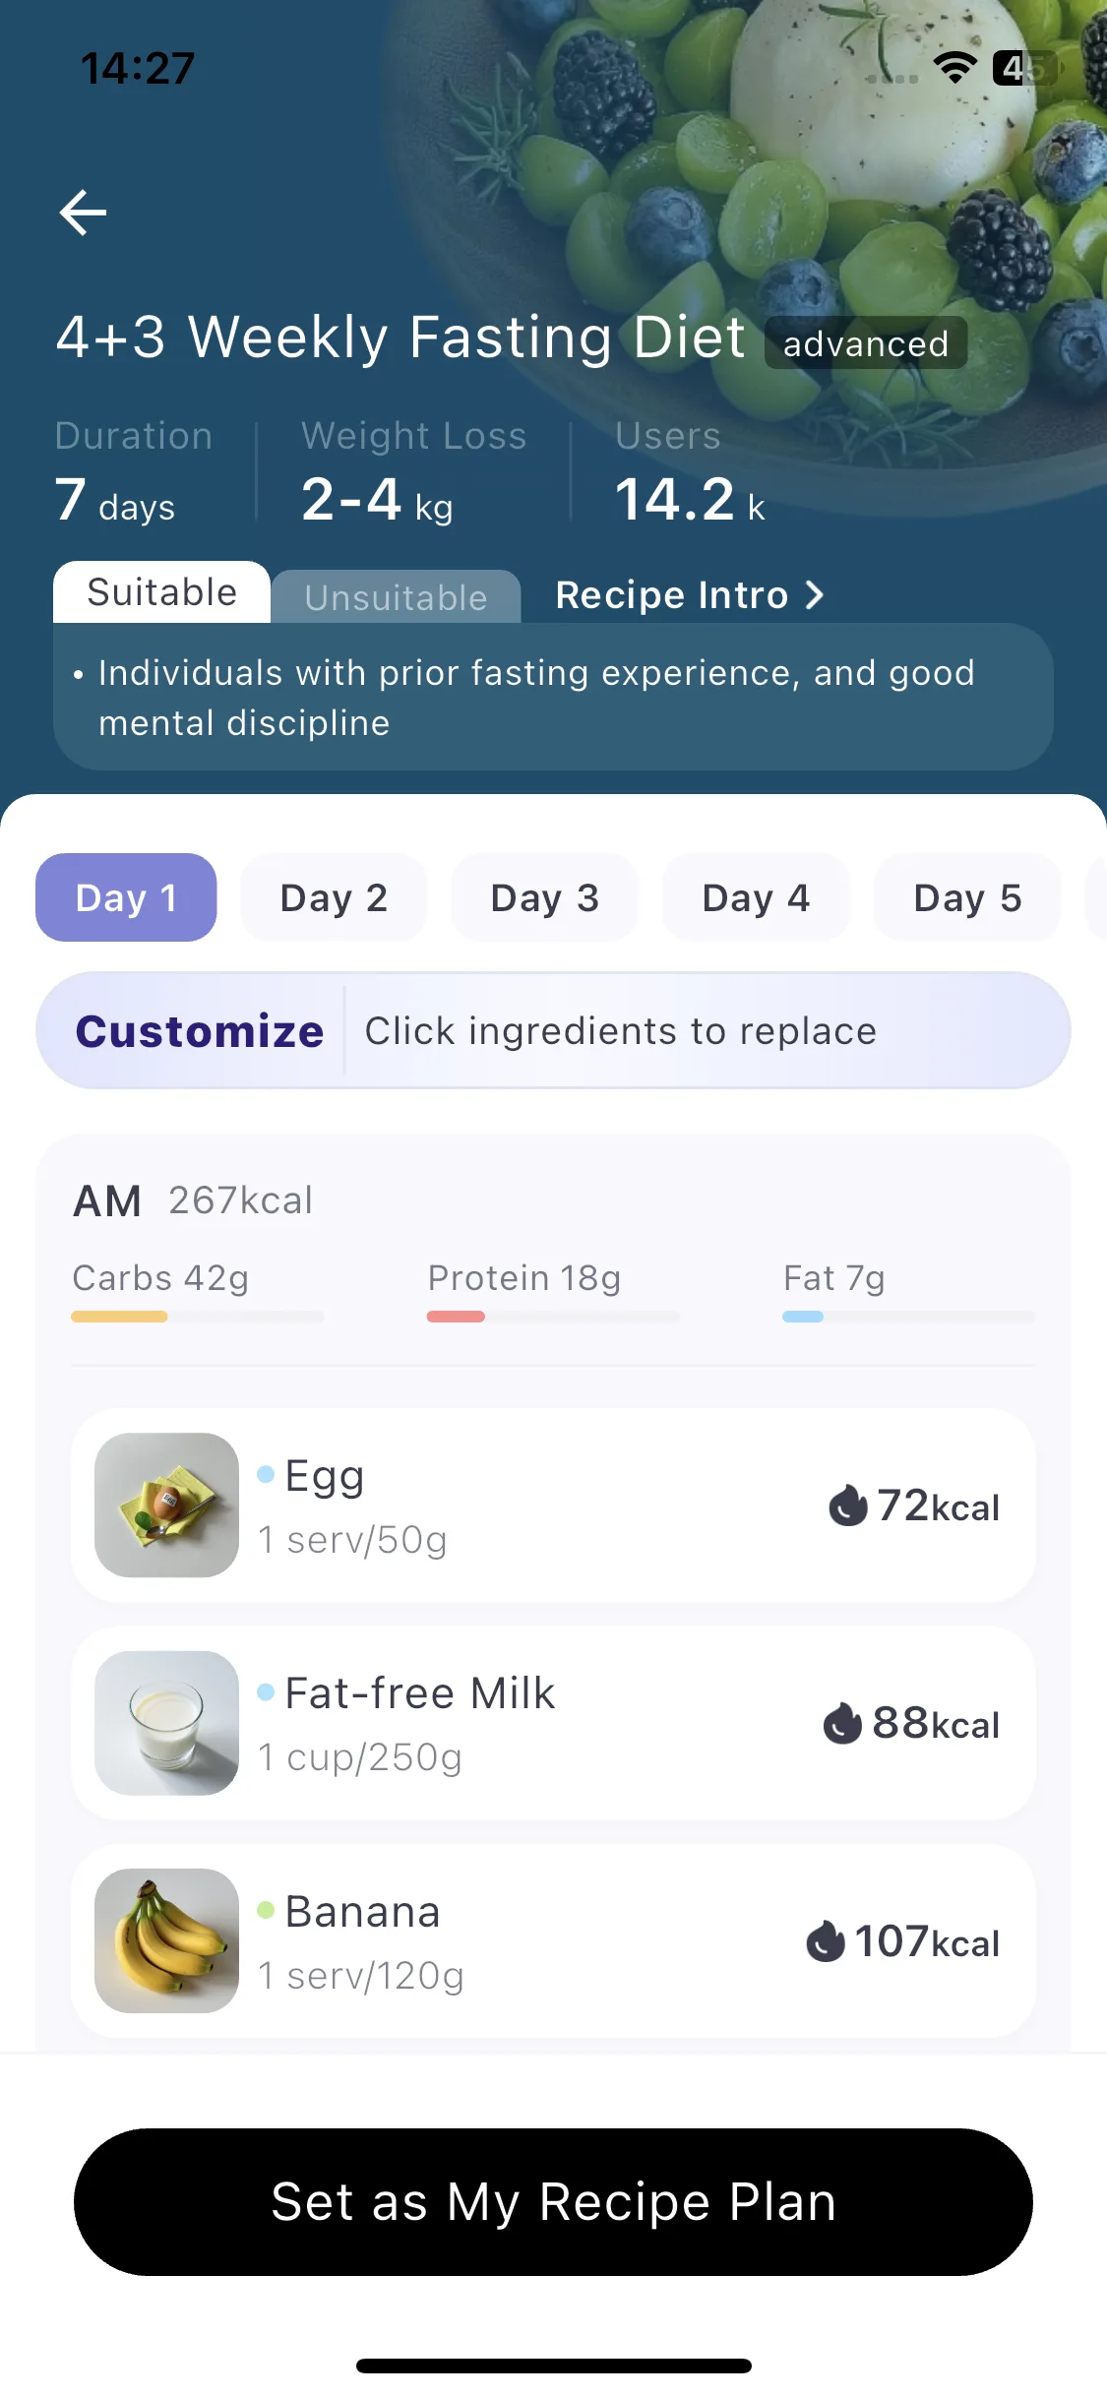Tap the advanced difficulty badge
The image size is (1107, 2397).
(866, 343)
